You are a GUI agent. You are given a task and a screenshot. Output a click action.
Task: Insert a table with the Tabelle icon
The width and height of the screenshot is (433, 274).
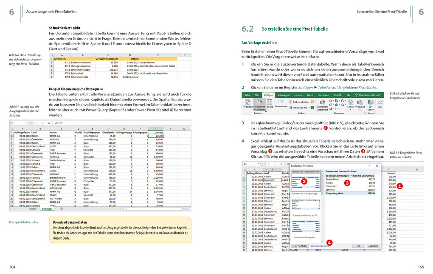tap(270, 103)
